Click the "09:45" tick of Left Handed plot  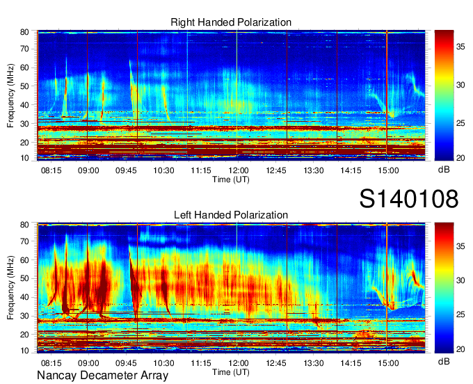[x=126, y=363]
